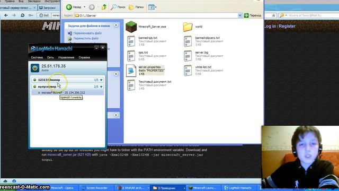The height and width of the screenshot is (191, 339).
Task: Reload the page in Opera
Action: click(22, 15)
